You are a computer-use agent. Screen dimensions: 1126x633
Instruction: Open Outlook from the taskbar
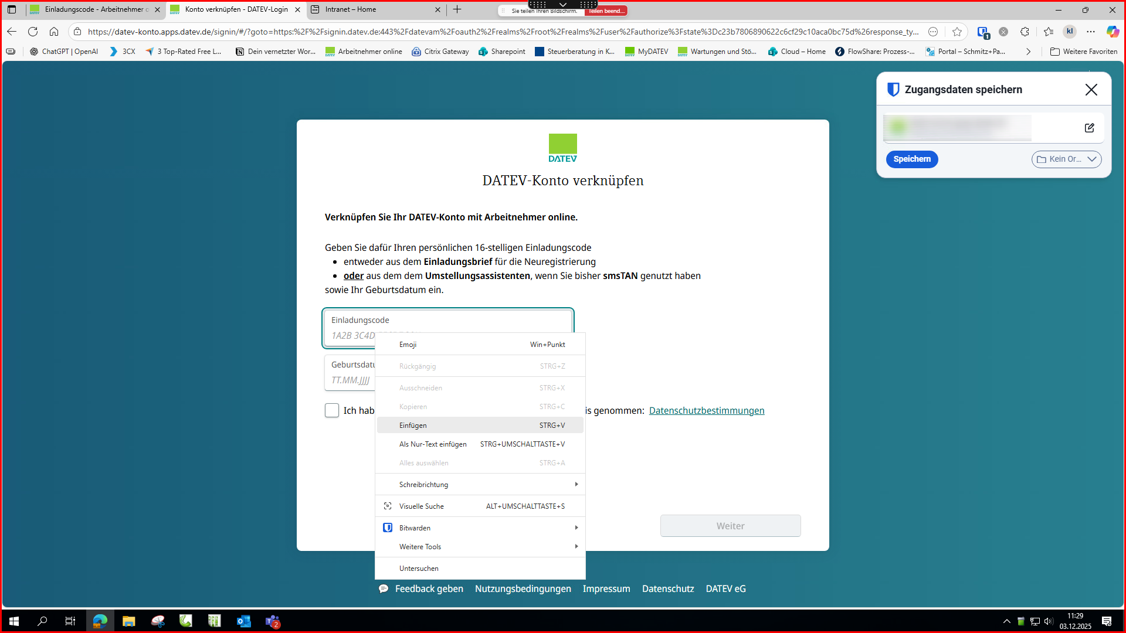pyautogui.click(x=243, y=621)
